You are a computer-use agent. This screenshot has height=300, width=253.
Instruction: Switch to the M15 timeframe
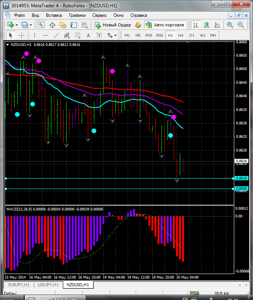click(x=149, y=35)
